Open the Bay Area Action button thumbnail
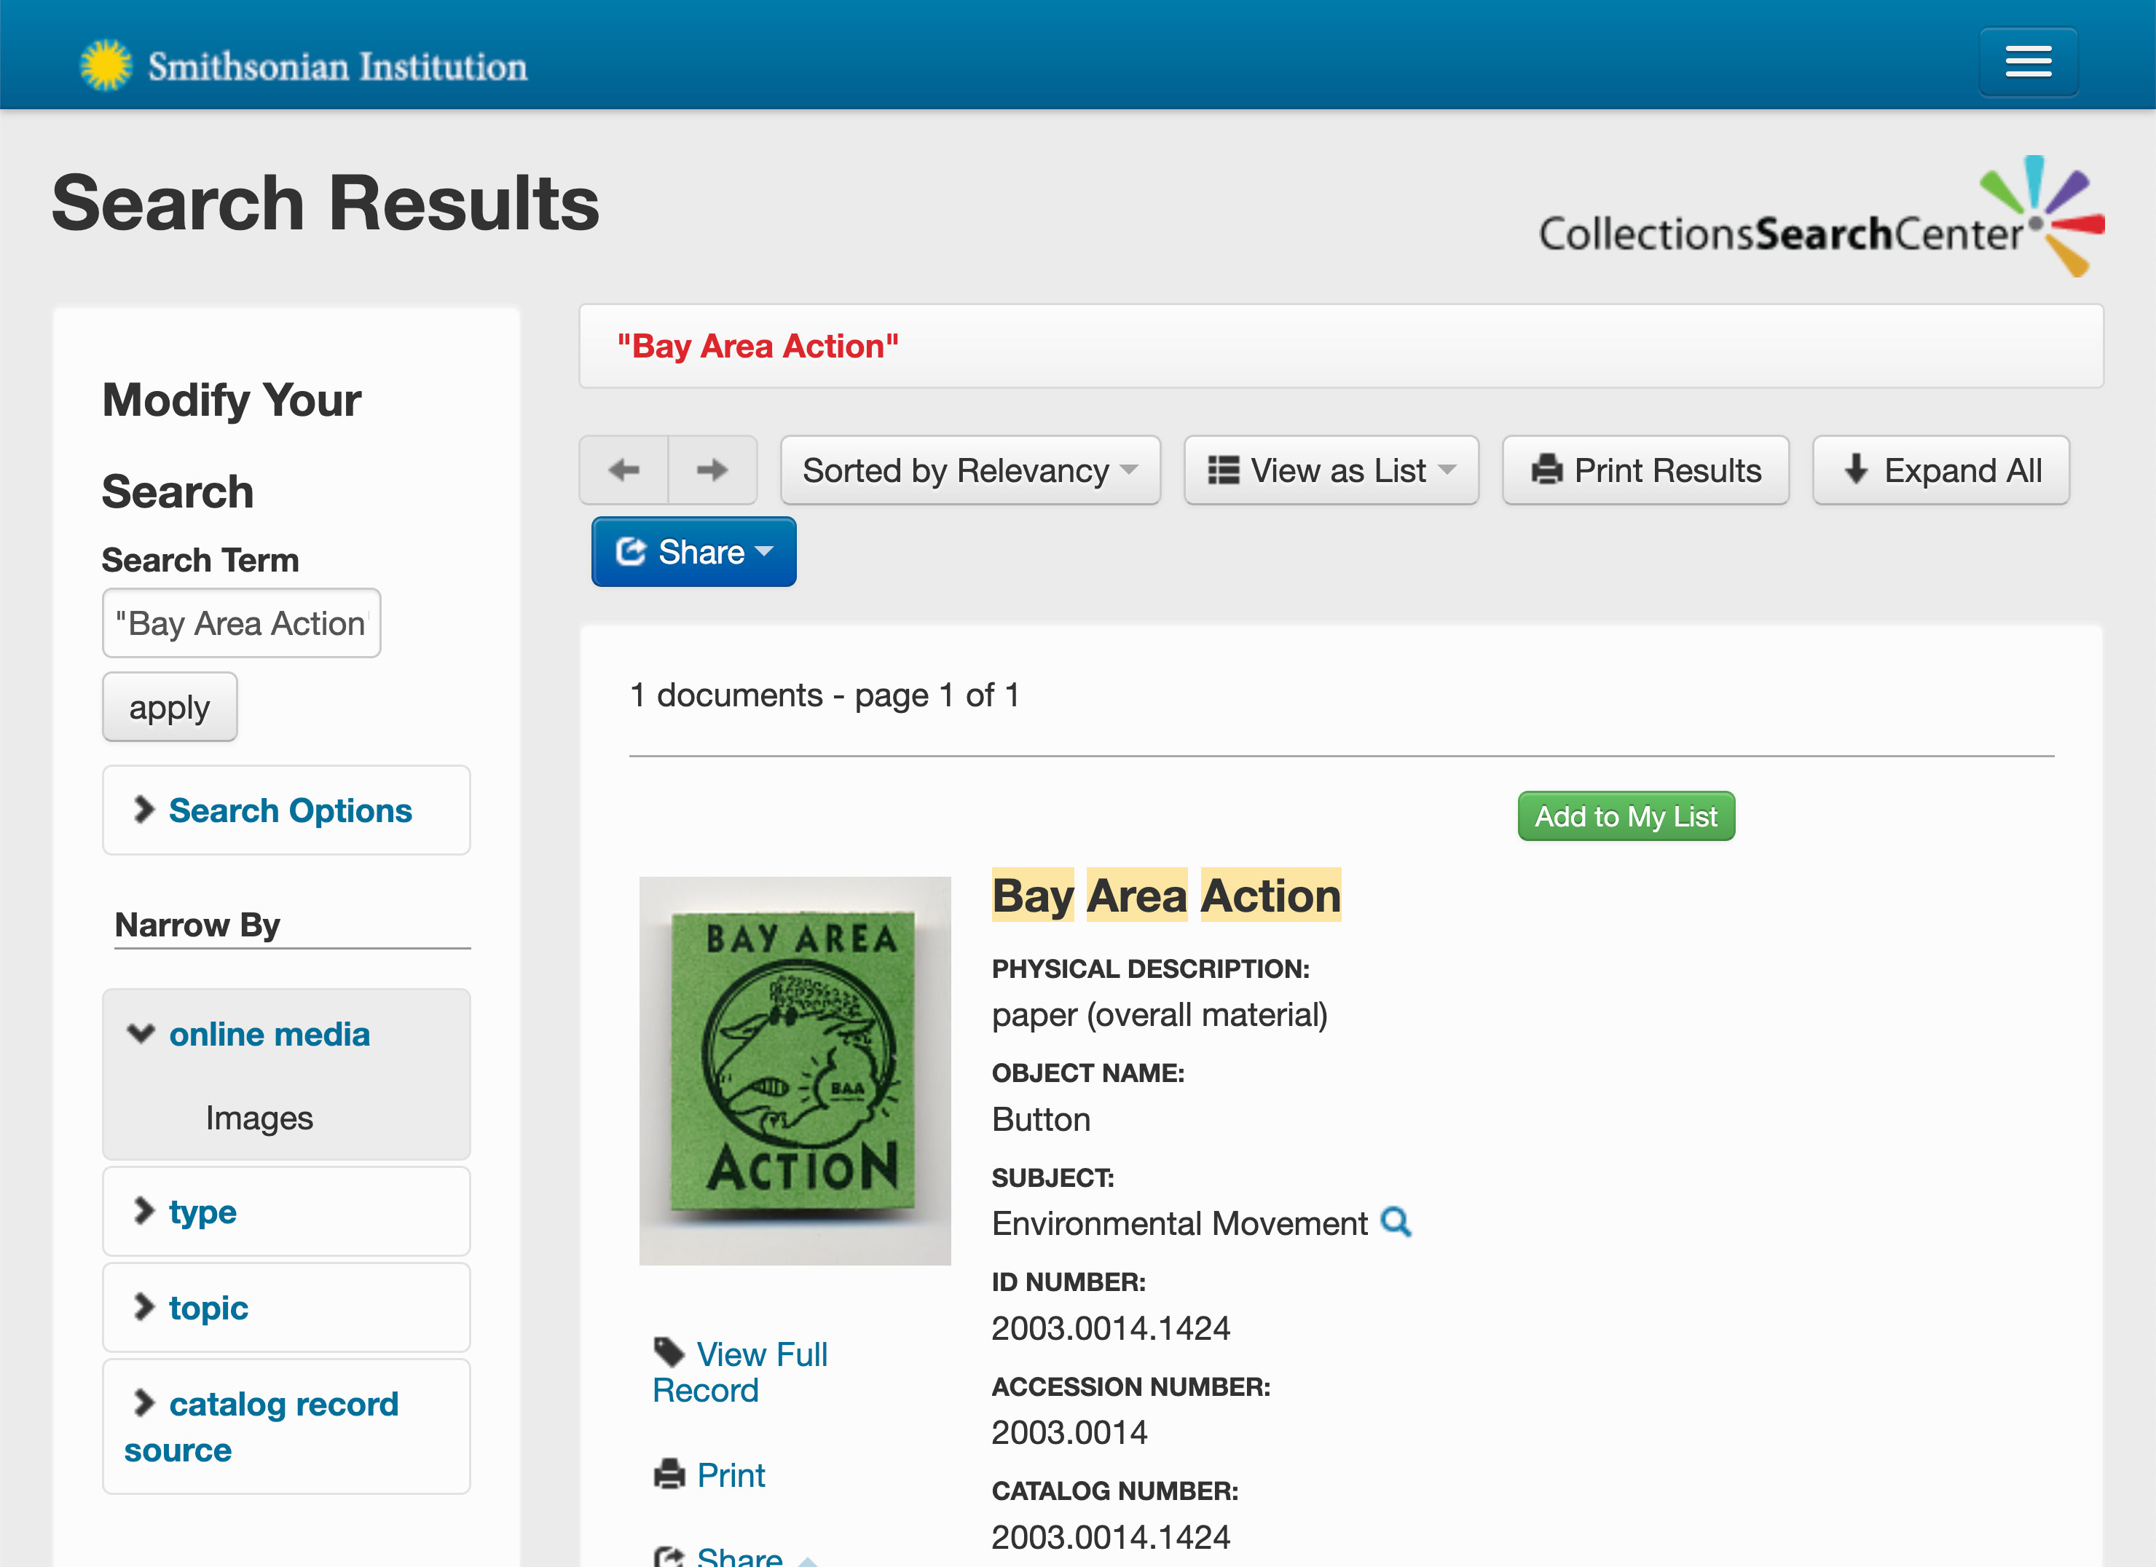2156x1567 pixels. pos(795,1070)
